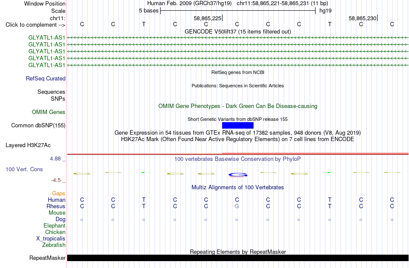
Task: Click 'RefSeq genes from NCBI' title
Action: tap(238, 72)
